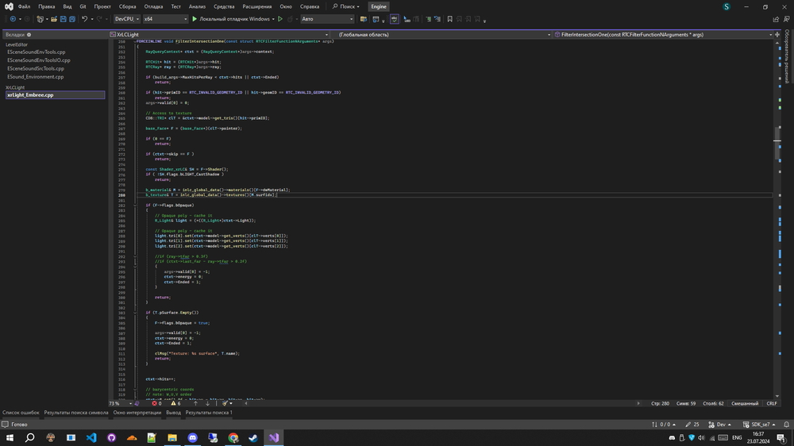Open the Сборка menu
This screenshot has width=794, height=446.
127,6
